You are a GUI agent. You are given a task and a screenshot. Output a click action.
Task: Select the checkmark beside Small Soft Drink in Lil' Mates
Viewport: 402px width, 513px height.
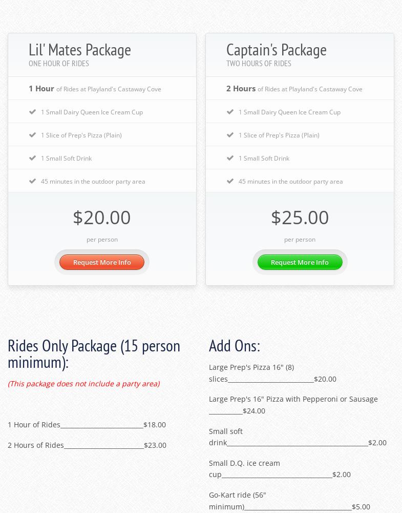click(32, 157)
